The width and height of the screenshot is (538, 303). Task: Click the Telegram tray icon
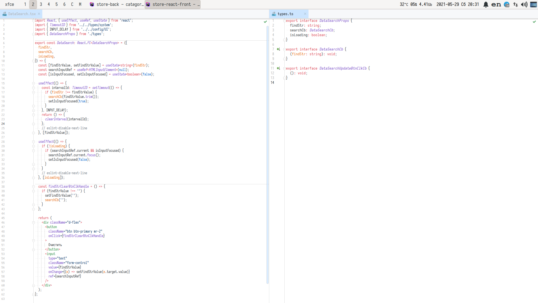pyautogui.click(x=507, y=4)
